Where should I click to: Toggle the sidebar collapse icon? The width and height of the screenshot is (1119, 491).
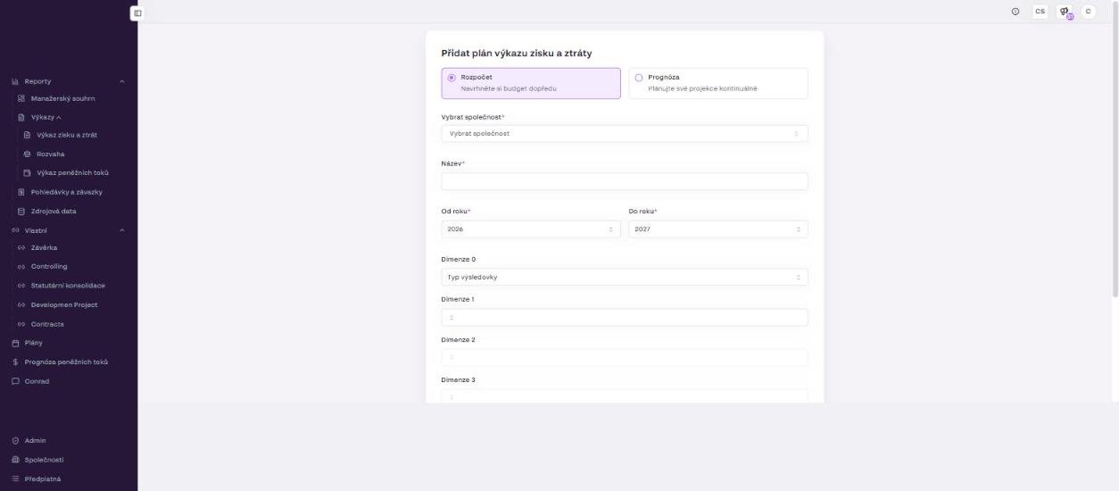click(137, 12)
